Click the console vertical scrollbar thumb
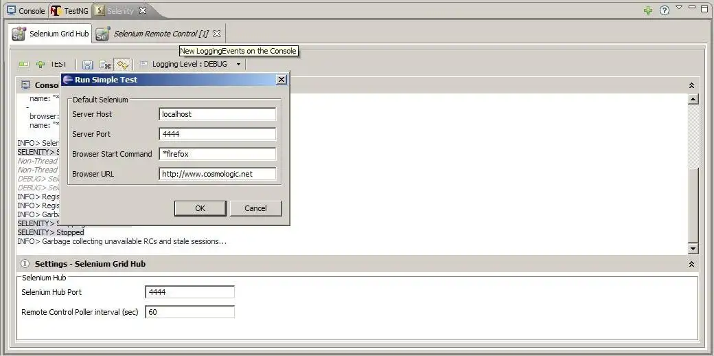Viewport: 714px width, 356px height. [693, 205]
